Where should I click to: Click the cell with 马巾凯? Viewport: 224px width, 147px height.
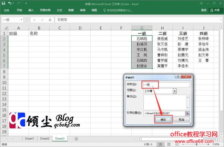point(162,50)
